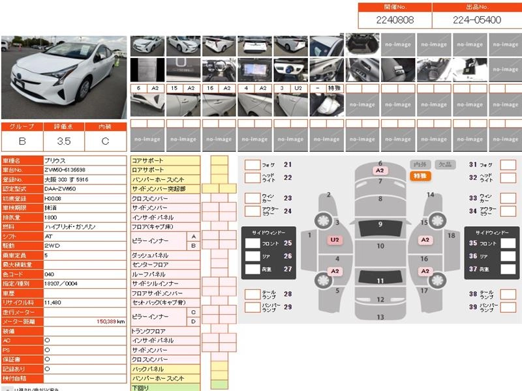Open the damage photo labeled 16 A2
This screenshot has height=391, width=522.
coord(219,105)
